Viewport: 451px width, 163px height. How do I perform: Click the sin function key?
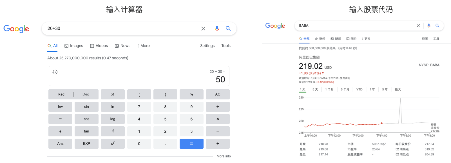86,107
